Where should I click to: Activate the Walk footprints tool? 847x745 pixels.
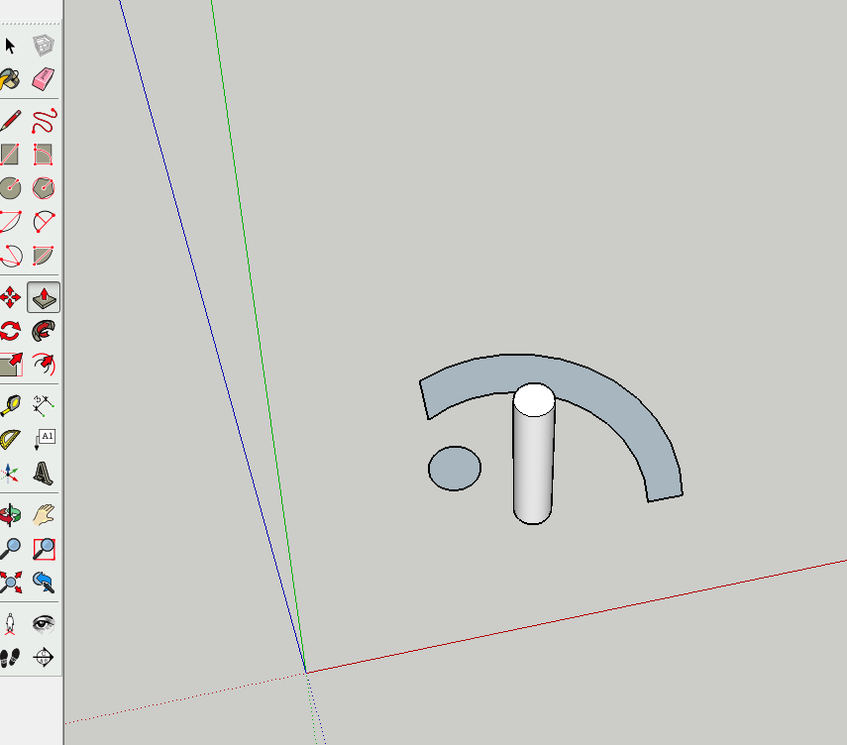tap(10, 658)
